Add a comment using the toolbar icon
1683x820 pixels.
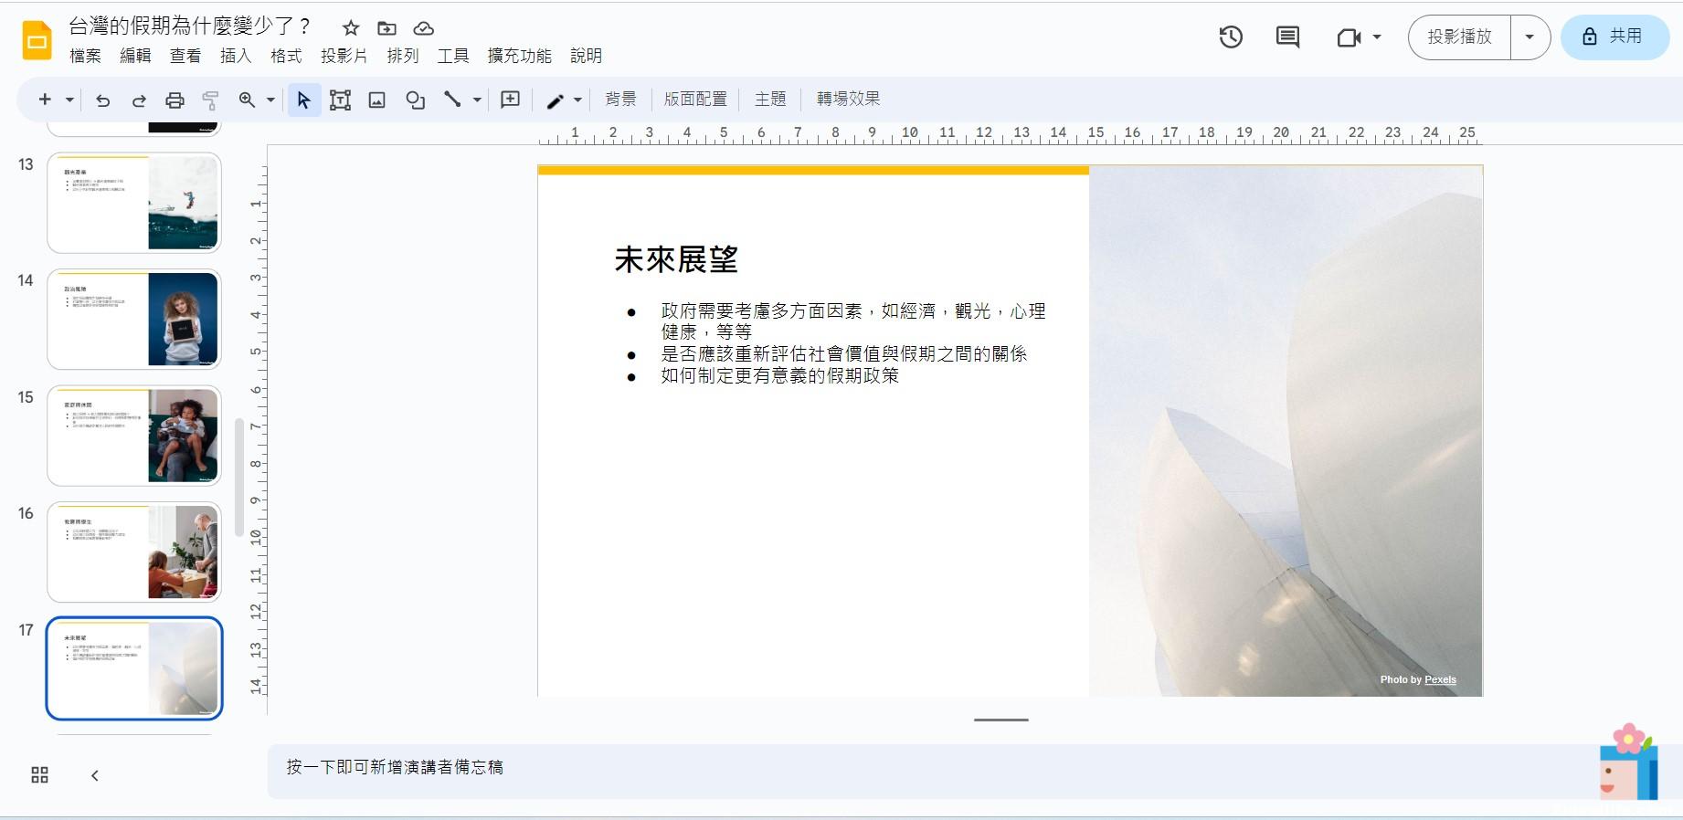(510, 100)
